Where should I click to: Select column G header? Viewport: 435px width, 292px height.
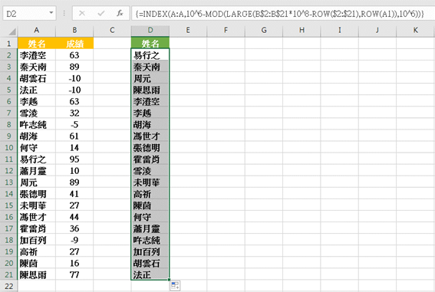click(264, 31)
